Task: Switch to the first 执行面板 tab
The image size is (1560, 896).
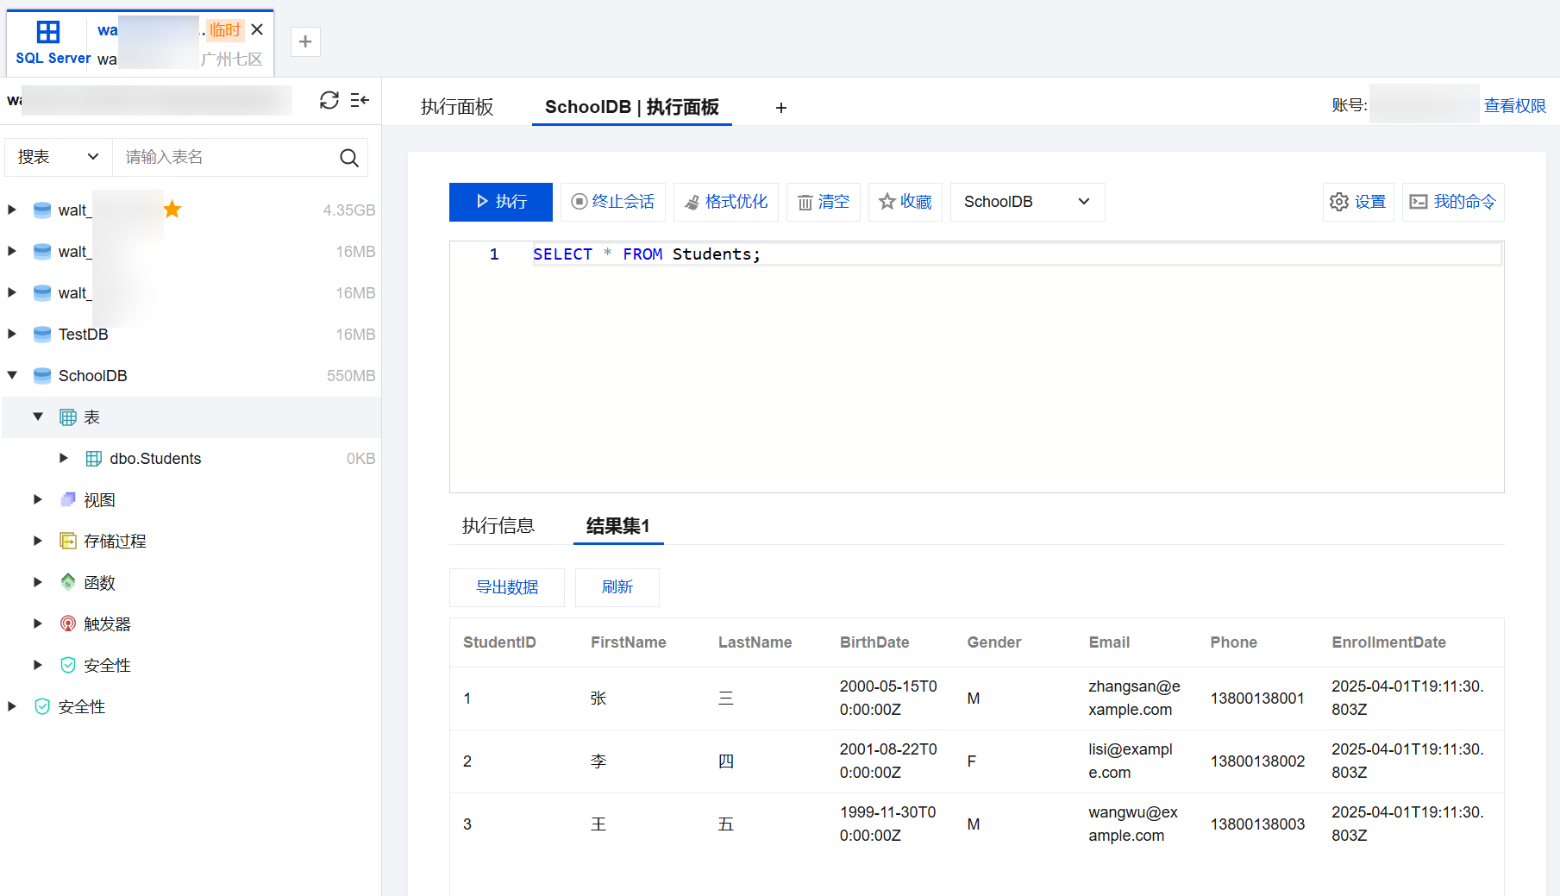Action: pyautogui.click(x=456, y=107)
